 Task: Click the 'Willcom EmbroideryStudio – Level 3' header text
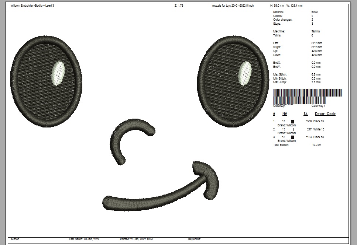click(x=32, y=6)
